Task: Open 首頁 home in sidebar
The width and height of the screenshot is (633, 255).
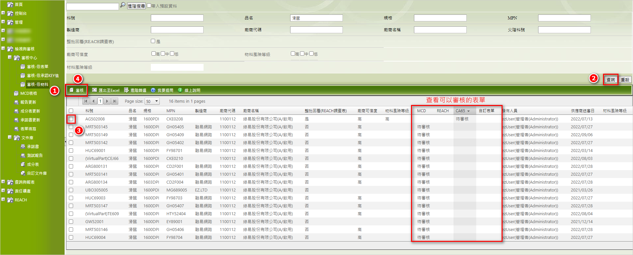Action: (18, 5)
